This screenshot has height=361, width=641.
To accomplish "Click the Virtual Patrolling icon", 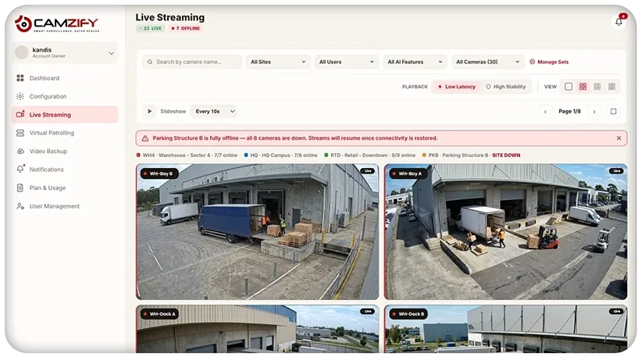I will coord(20,133).
